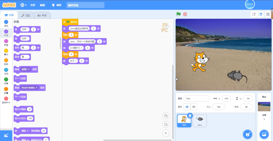Click the 3+5等于几？ text in script
The height and width of the screenshot is (141, 273).
click(76, 48)
